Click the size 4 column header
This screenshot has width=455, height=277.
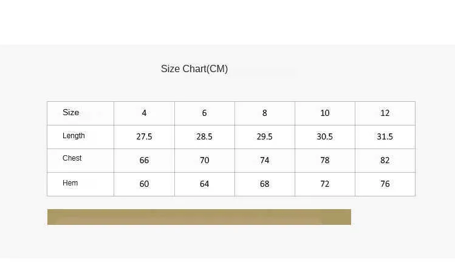(x=144, y=113)
